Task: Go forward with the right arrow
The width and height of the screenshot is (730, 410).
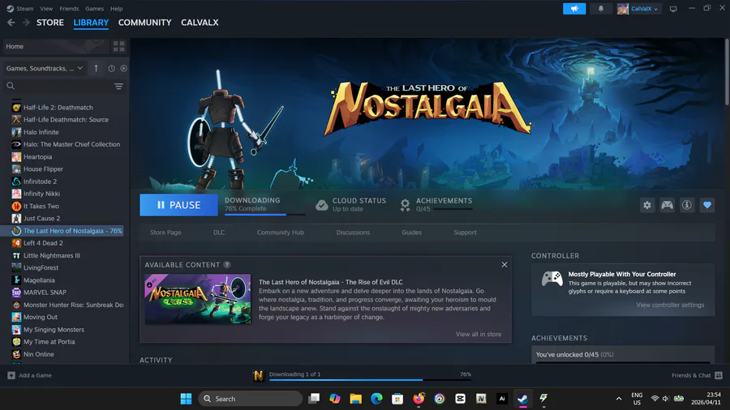Action: [x=26, y=23]
